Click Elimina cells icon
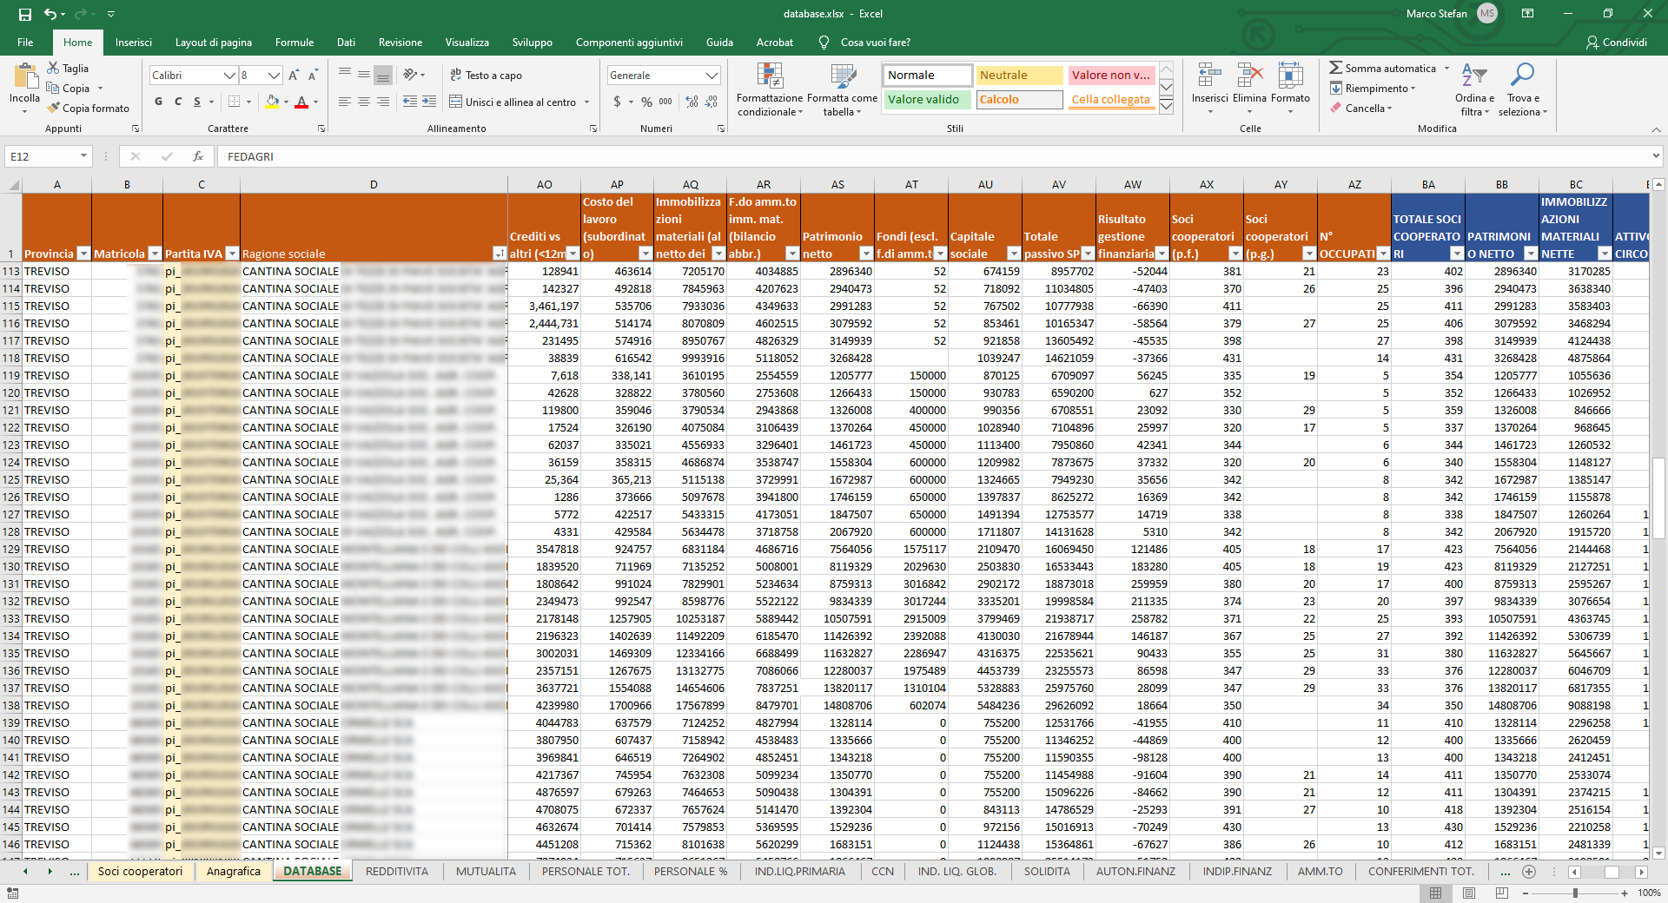 coord(1249,76)
